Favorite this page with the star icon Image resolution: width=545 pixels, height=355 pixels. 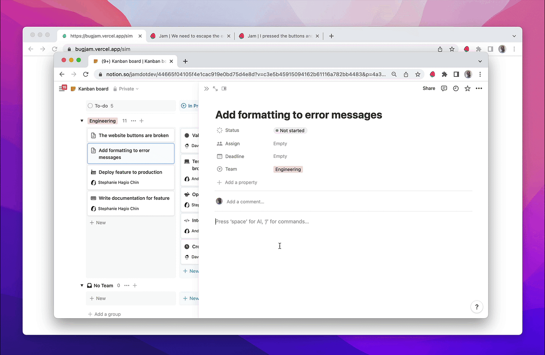[467, 88]
